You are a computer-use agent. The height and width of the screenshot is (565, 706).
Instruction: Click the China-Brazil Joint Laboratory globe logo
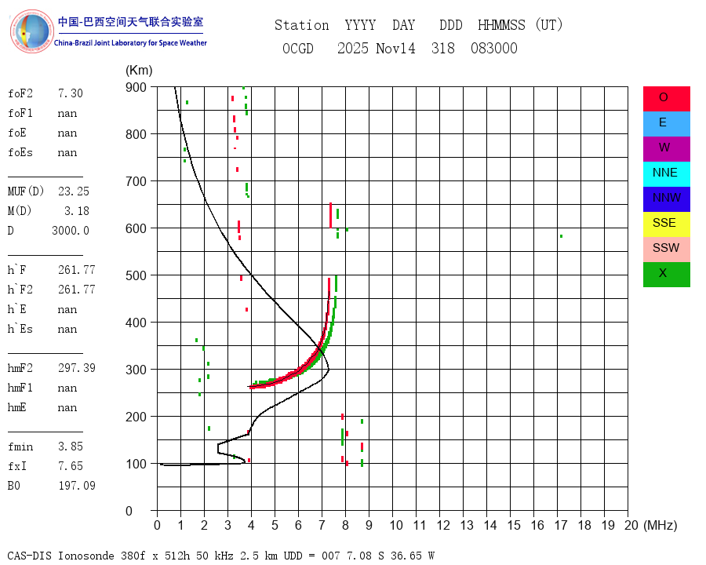[x=31, y=31]
